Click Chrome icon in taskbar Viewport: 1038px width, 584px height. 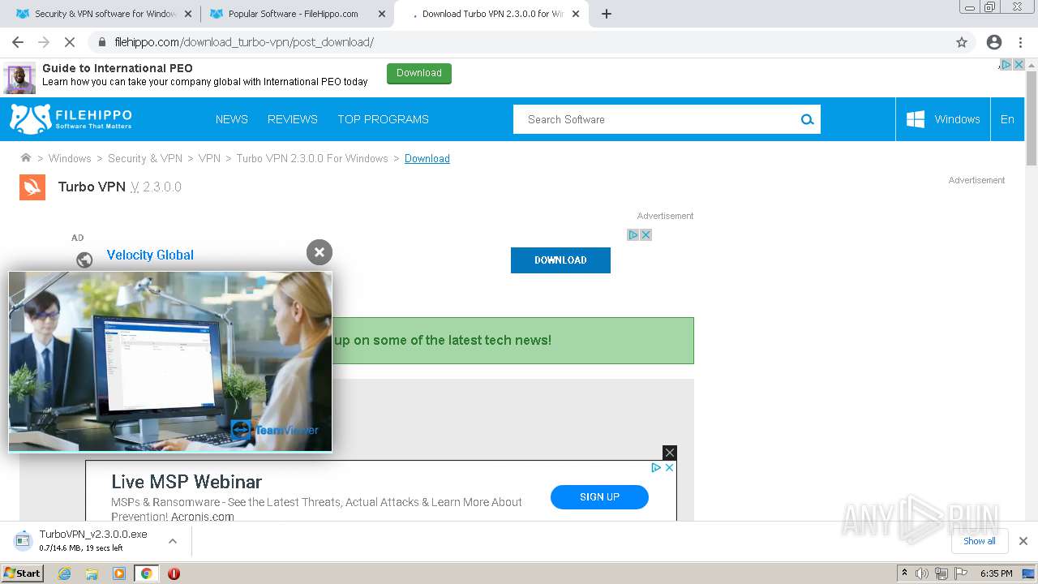[x=146, y=573]
